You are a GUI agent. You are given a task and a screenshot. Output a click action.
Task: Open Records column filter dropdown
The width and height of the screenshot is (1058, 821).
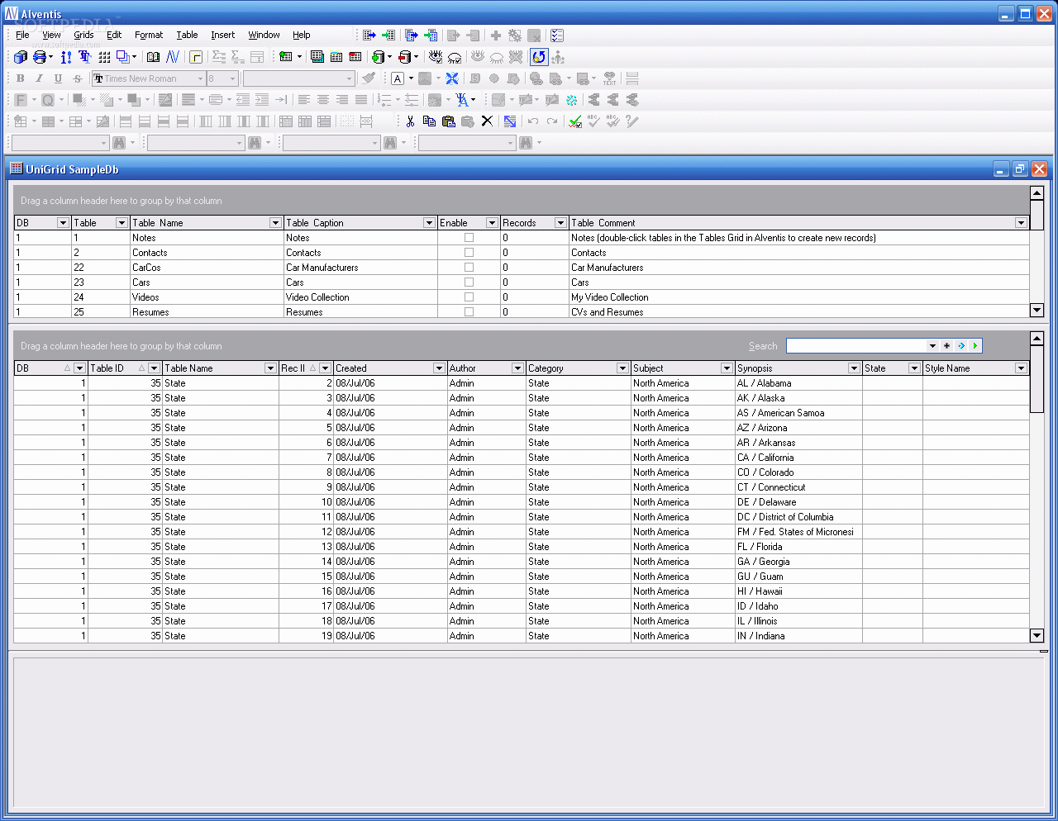[560, 223]
